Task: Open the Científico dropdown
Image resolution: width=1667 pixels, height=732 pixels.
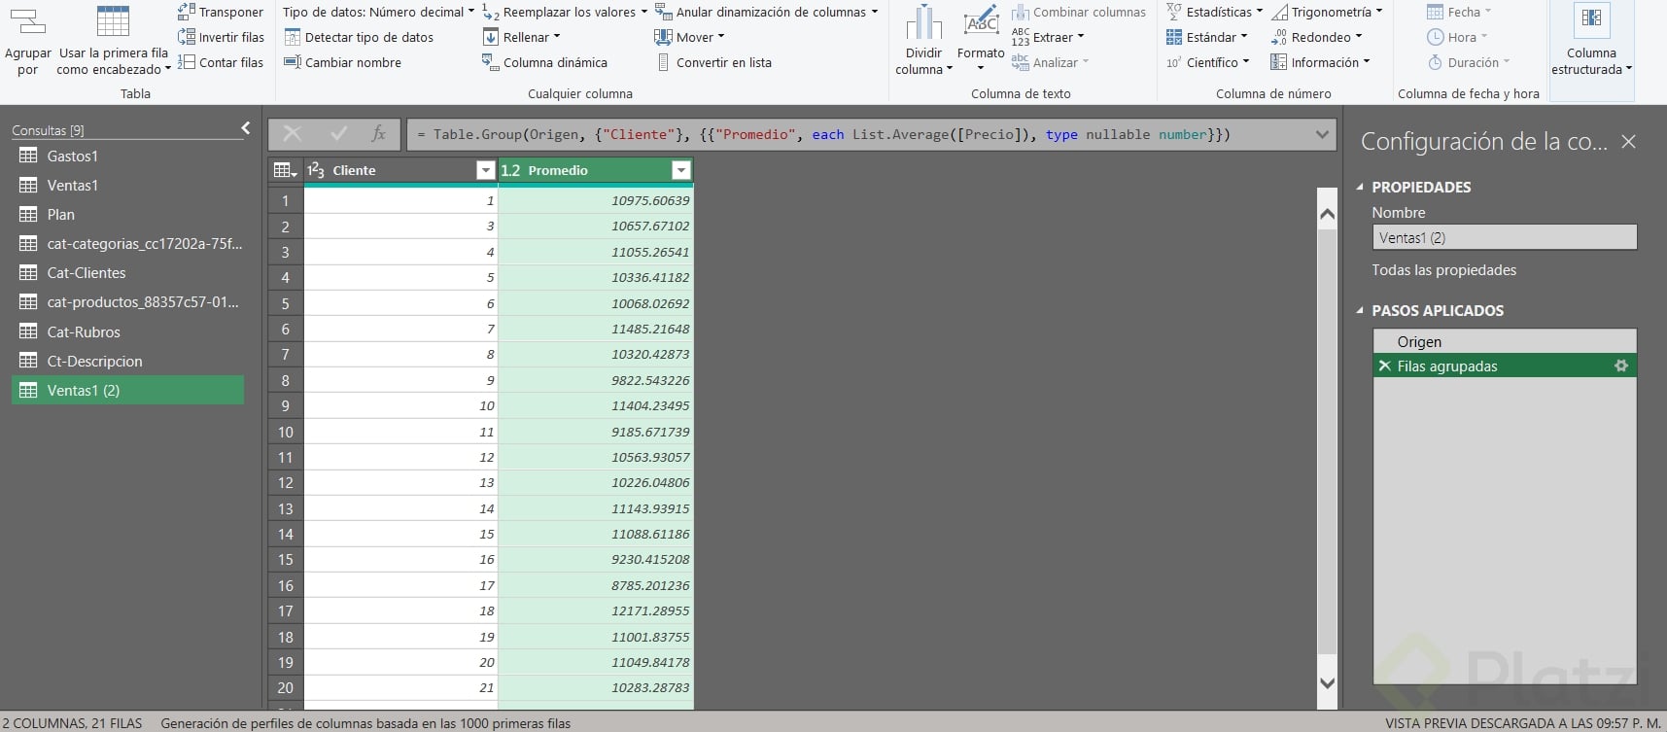Action: (x=1207, y=62)
